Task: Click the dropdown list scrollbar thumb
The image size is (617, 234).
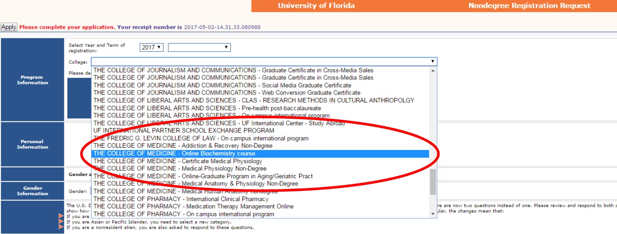Action: [x=433, y=182]
